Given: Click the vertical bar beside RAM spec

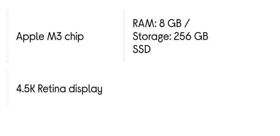Looking at the screenshot, I should tap(124, 36).
